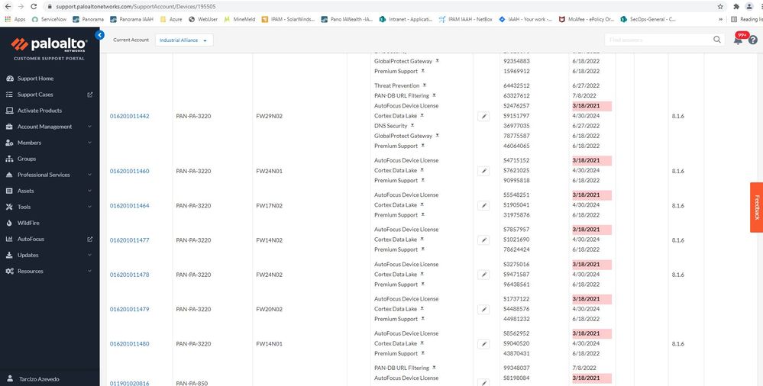Click the edit pencil for FW20N02

pyautogui.click(x=483, y=309)
